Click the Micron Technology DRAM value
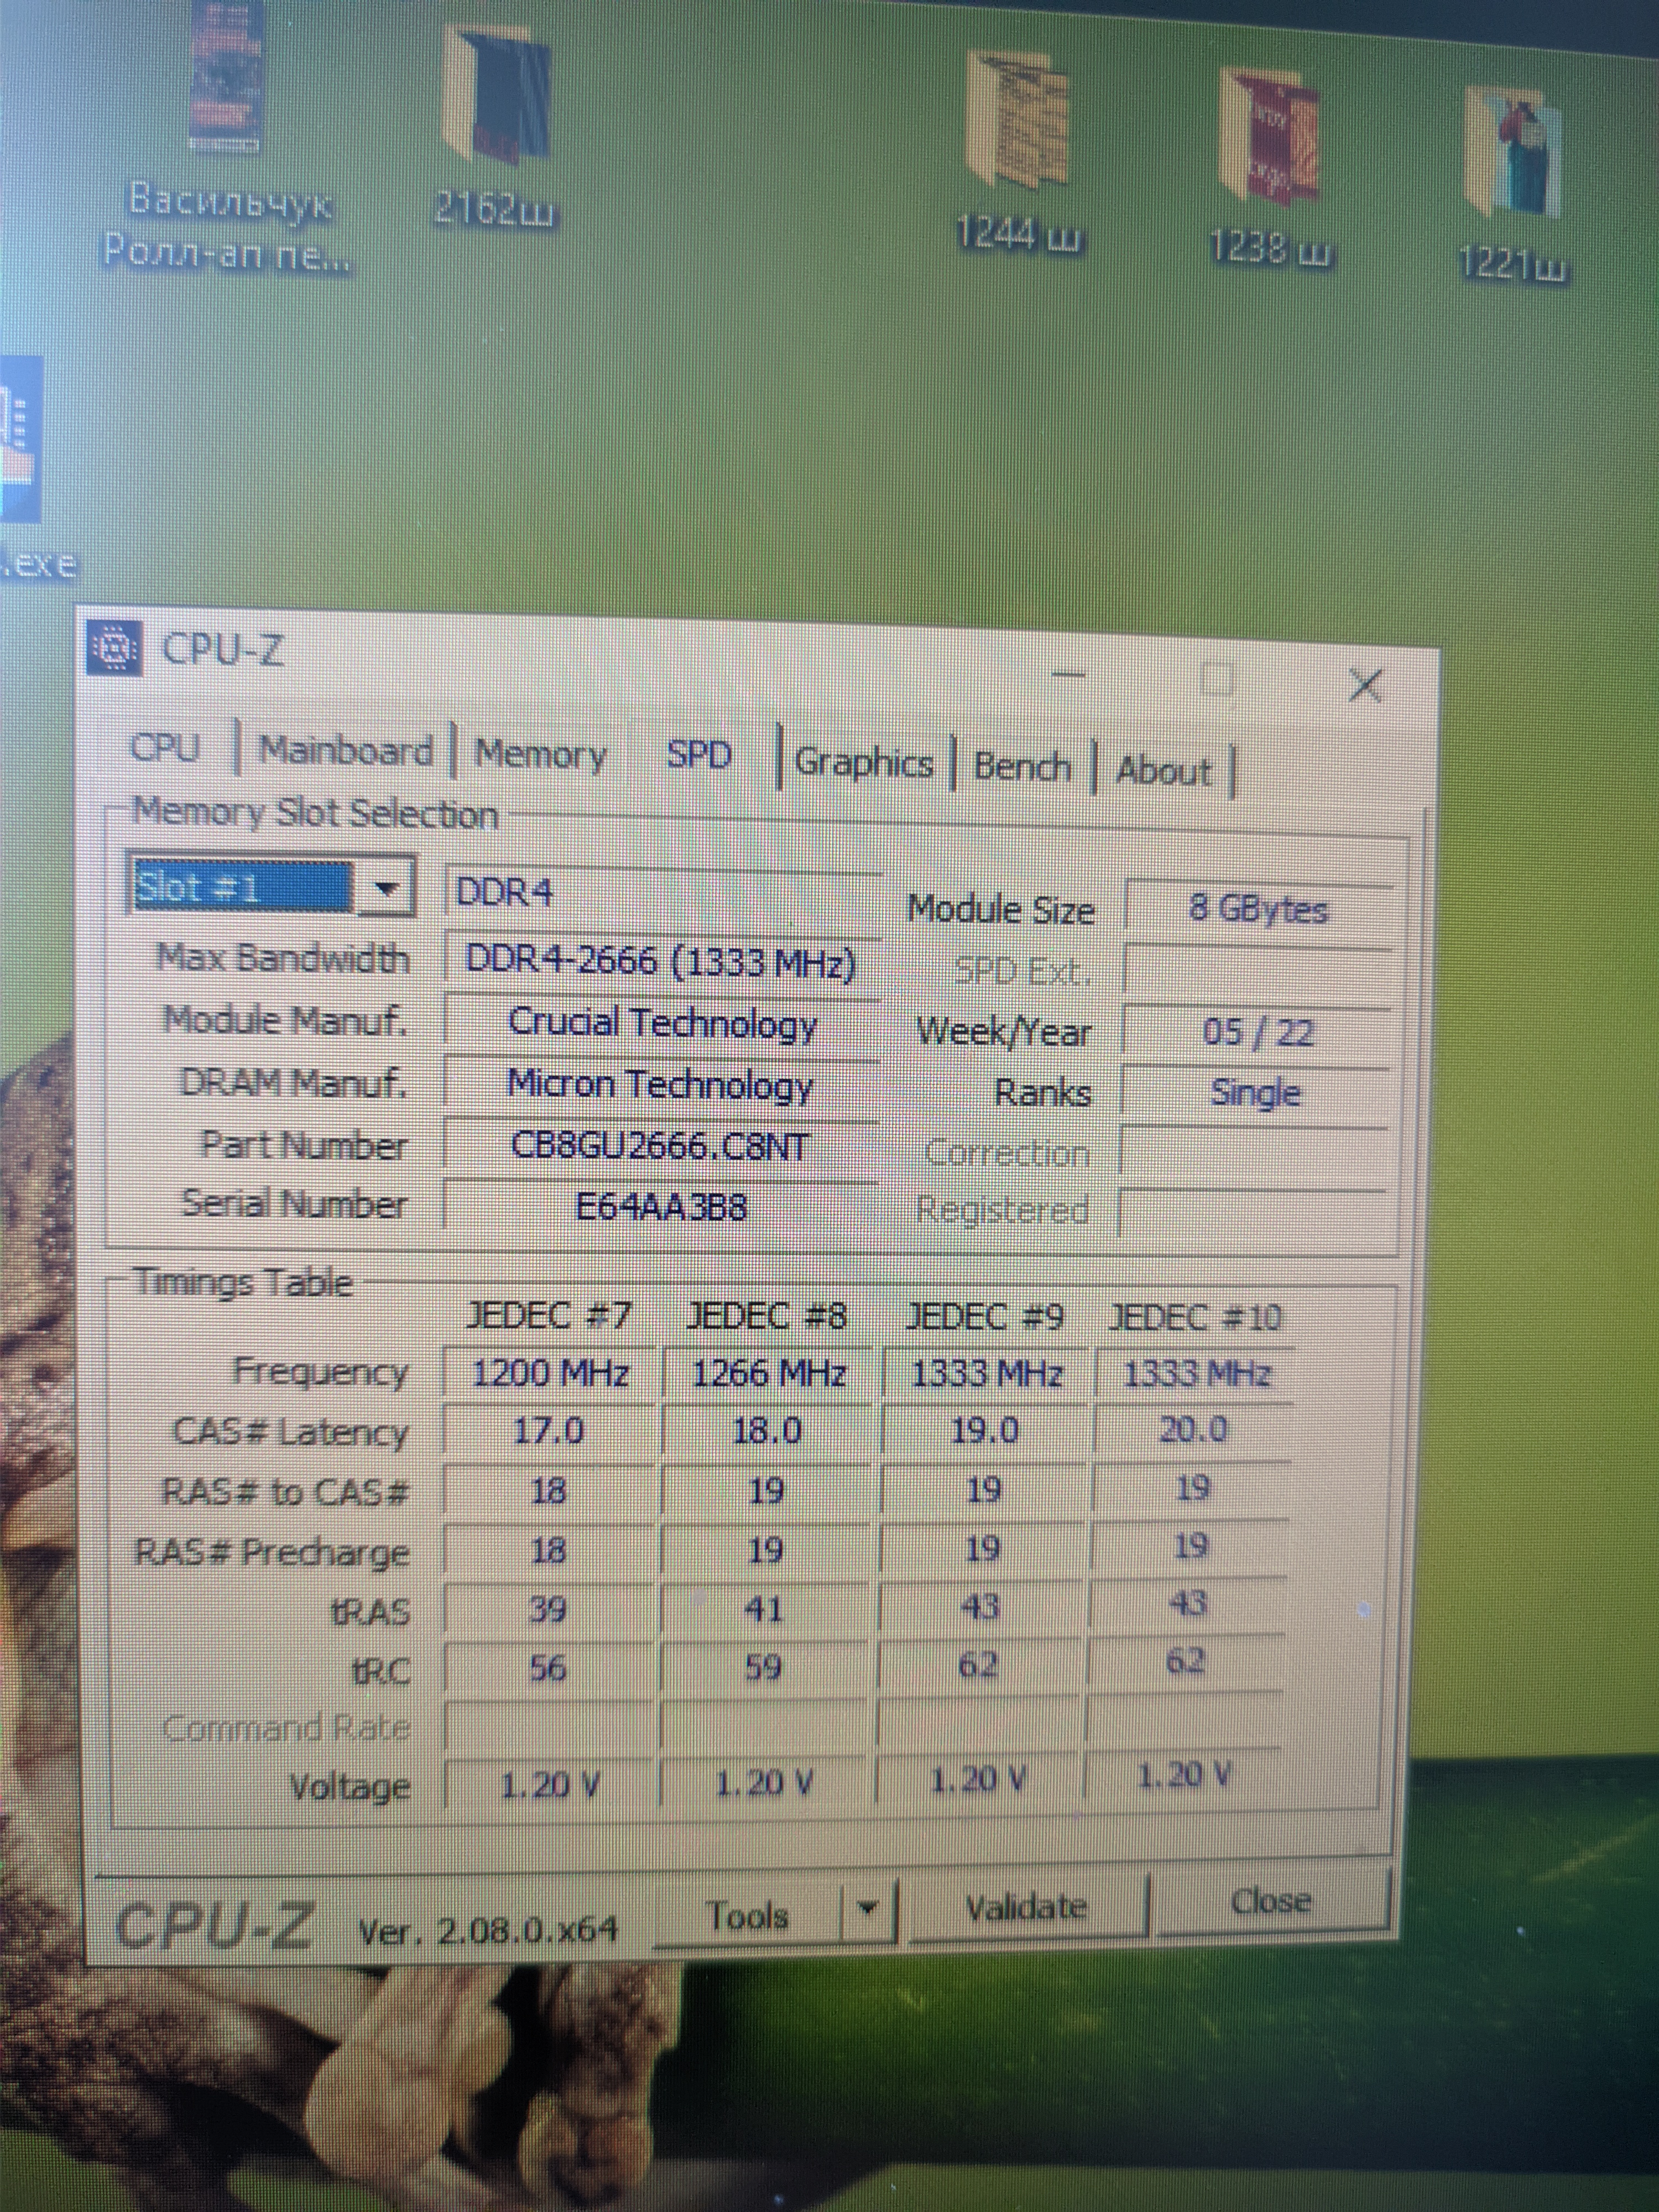The height and width of the screenshot is (2212, 1659). click(662, 1085)
